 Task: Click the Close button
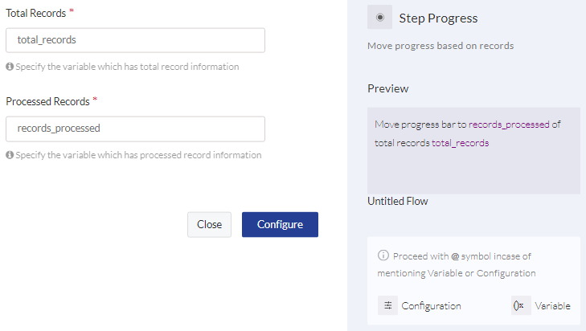pyautogui.click(x=209, y=224)
